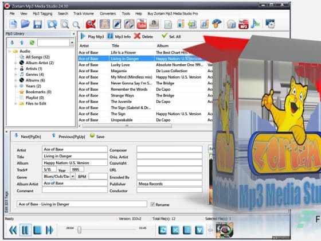Skip to next track in player
Screen dimensions: 321x241
tap(49, 230)
